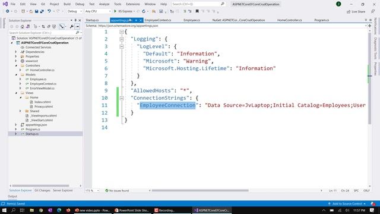Click the Navigate Backward toolbar icon

coord(8,11)
